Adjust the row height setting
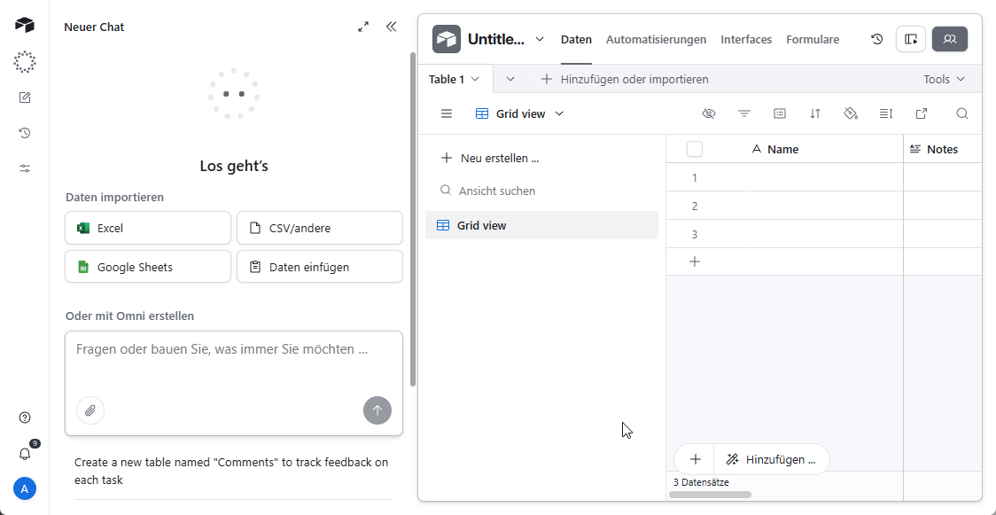The width and height of the screenshot is (996, 515). (x=886, y=113)
